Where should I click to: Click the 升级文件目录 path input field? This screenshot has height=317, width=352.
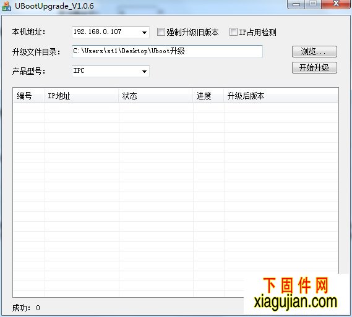click(167, 51)
